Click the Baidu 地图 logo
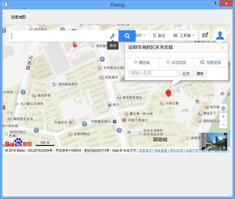235x199 pixels. click(x=18, y=142)
